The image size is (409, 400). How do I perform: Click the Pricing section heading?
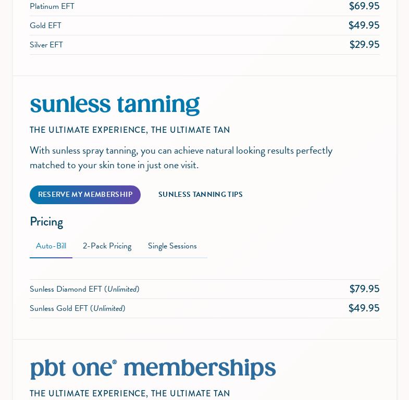coord(46,222)
